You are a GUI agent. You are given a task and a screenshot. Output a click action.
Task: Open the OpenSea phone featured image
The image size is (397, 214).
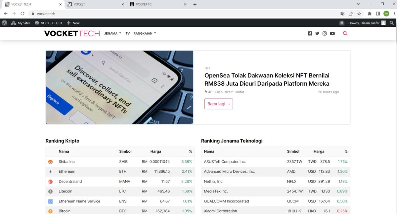[x=119, y=87]
